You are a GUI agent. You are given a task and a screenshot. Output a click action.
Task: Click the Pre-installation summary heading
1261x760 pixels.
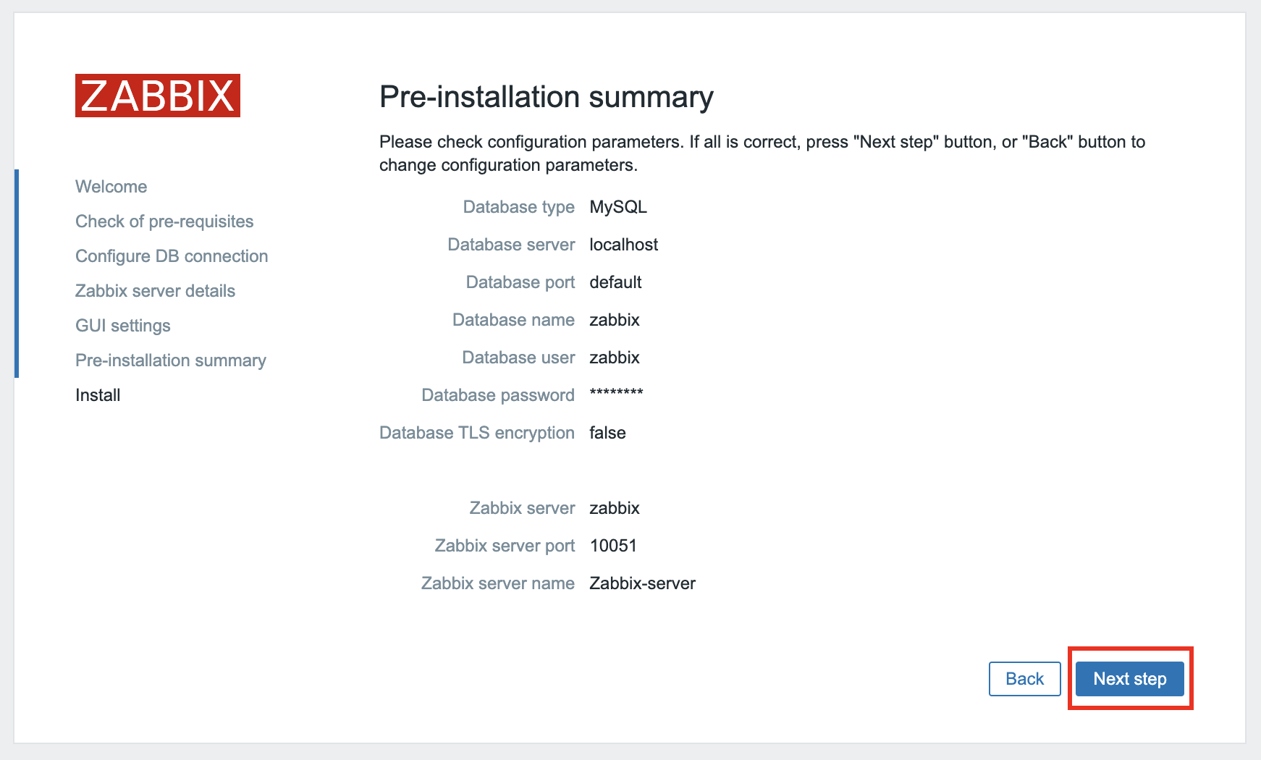coord(547,97)
